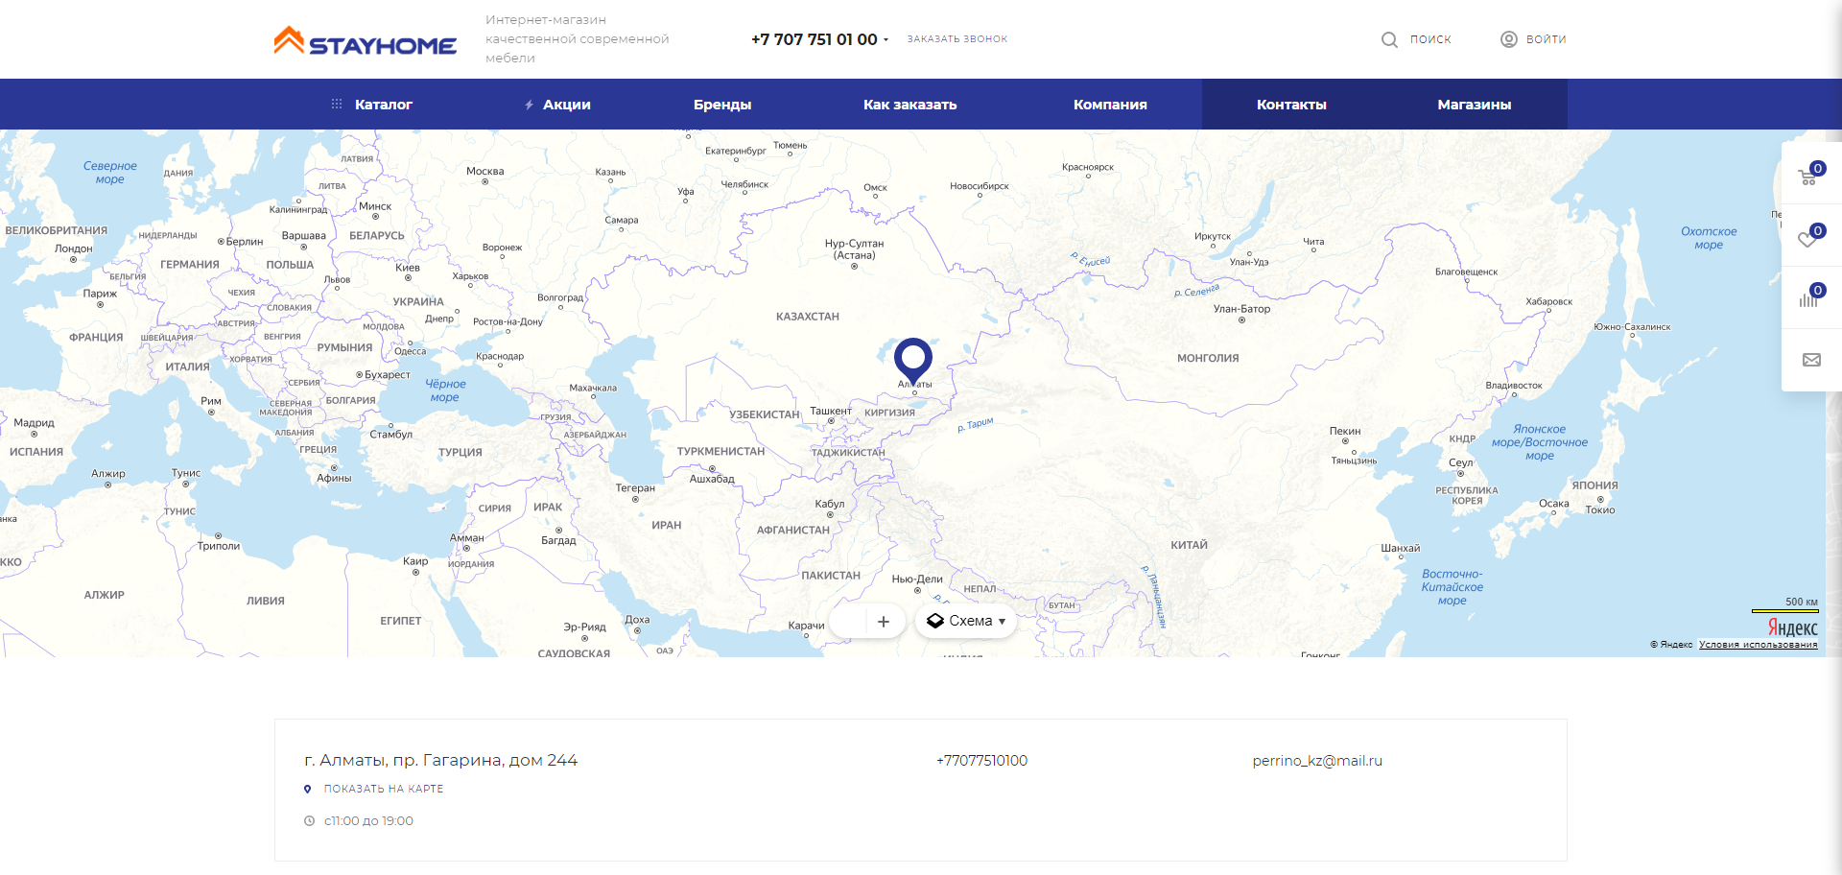1842x875 pixels.
Task: Click the Ташкент city label on map
Action: (x=830, y=411)
